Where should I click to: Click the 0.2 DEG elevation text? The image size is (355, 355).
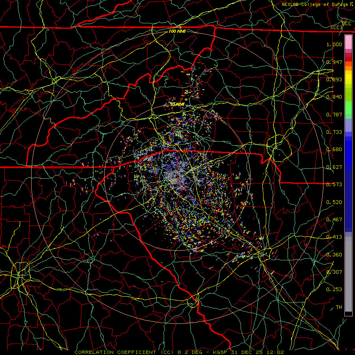190,352
